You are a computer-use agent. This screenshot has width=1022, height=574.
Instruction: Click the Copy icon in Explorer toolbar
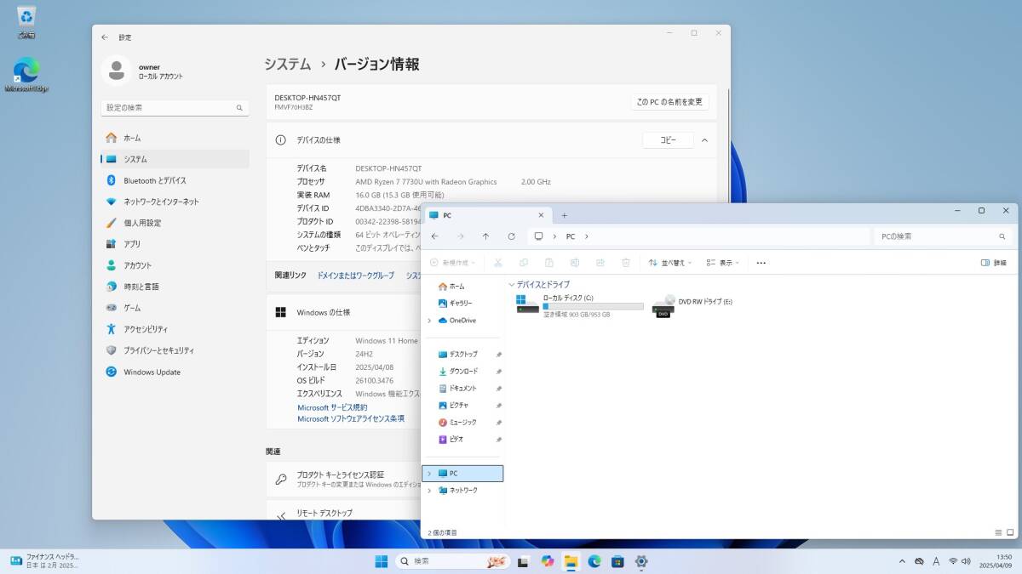tap(523, 263)
